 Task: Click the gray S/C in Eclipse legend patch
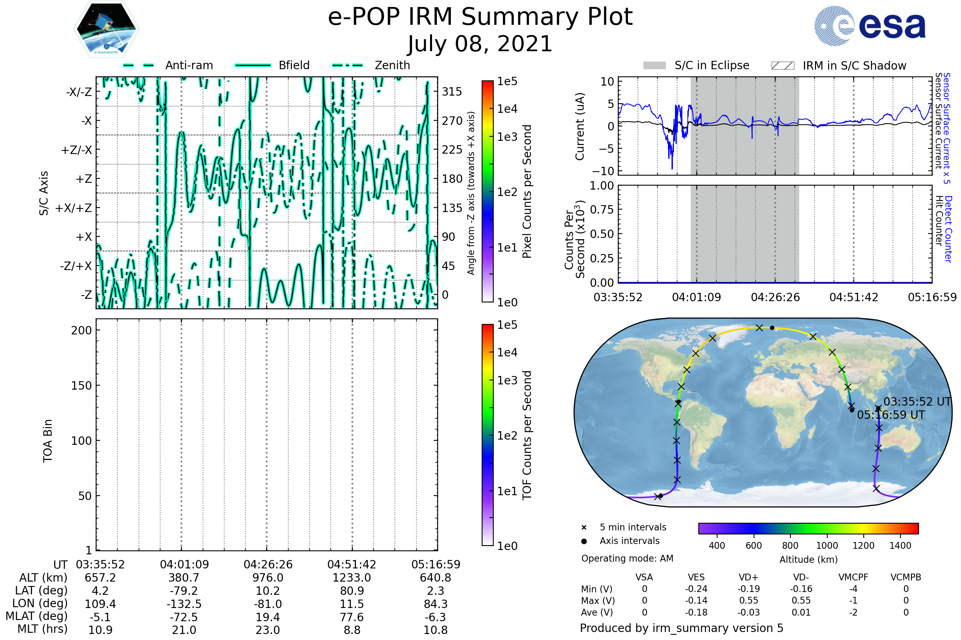654,66
